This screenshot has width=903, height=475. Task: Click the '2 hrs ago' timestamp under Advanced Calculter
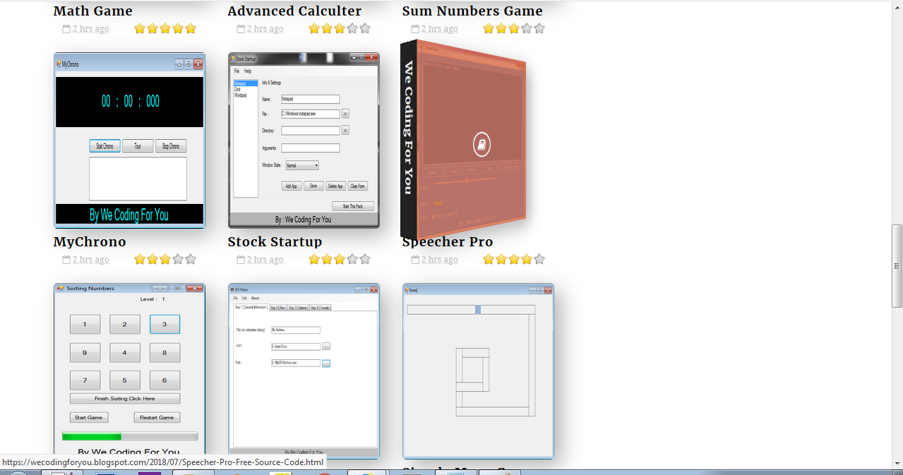(265, 29)
